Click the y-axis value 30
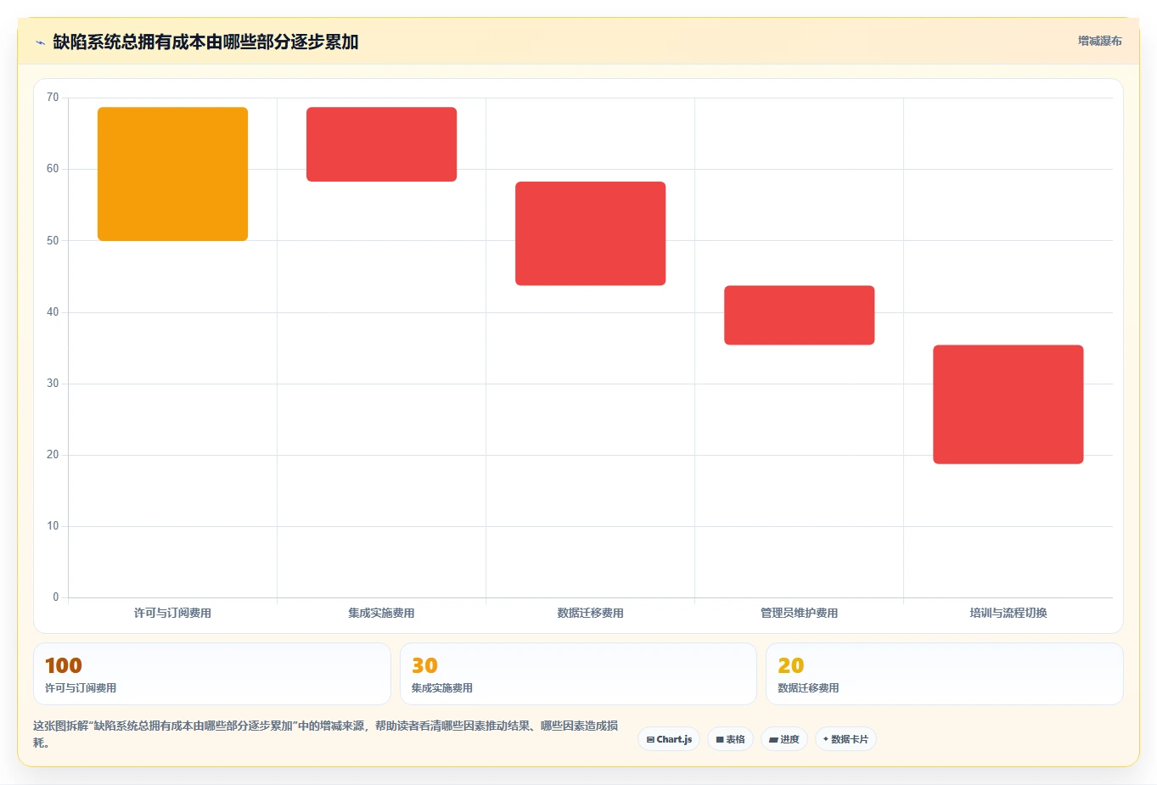Image resolution: width=1157 pixels, height=785 pixels. coord(53,384)
